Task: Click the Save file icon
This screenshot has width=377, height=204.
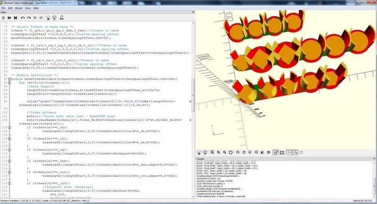Action: (x=15, y=17)
